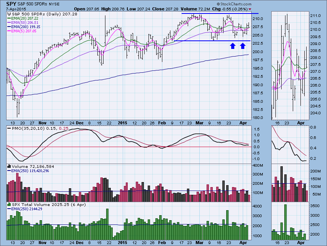Click the StockCharts.com copyright link
Image resolution: width=327 pixels, height=246 pixels.
click(x=234, y=4)
